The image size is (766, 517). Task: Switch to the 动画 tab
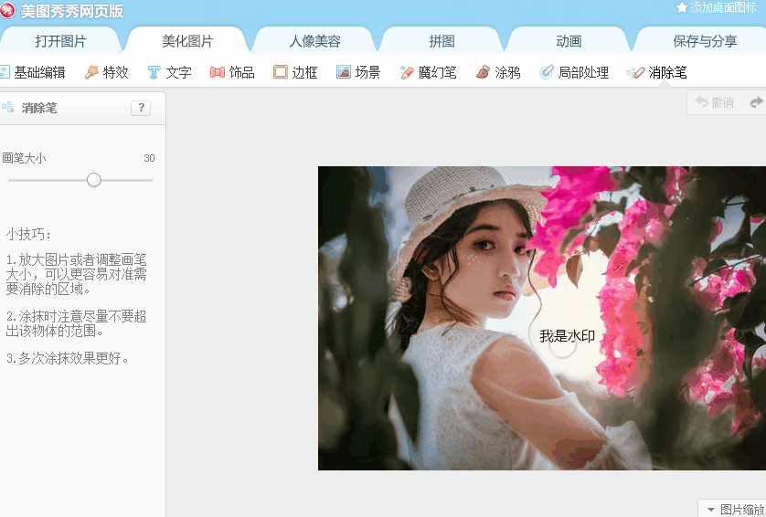569,41
